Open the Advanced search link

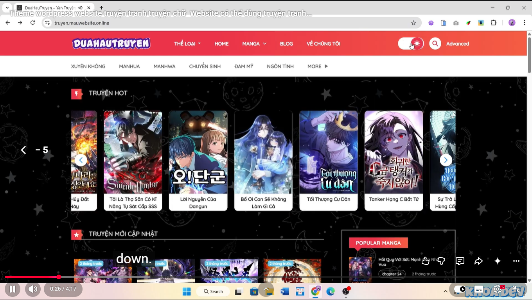458,44
